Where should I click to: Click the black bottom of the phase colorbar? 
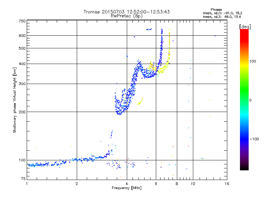tap(244, 168)
